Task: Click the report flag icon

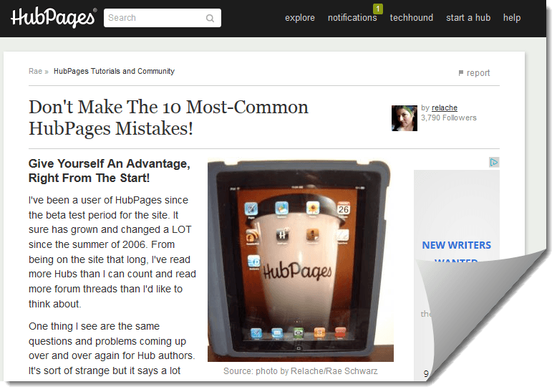Action: pos(461,73)
